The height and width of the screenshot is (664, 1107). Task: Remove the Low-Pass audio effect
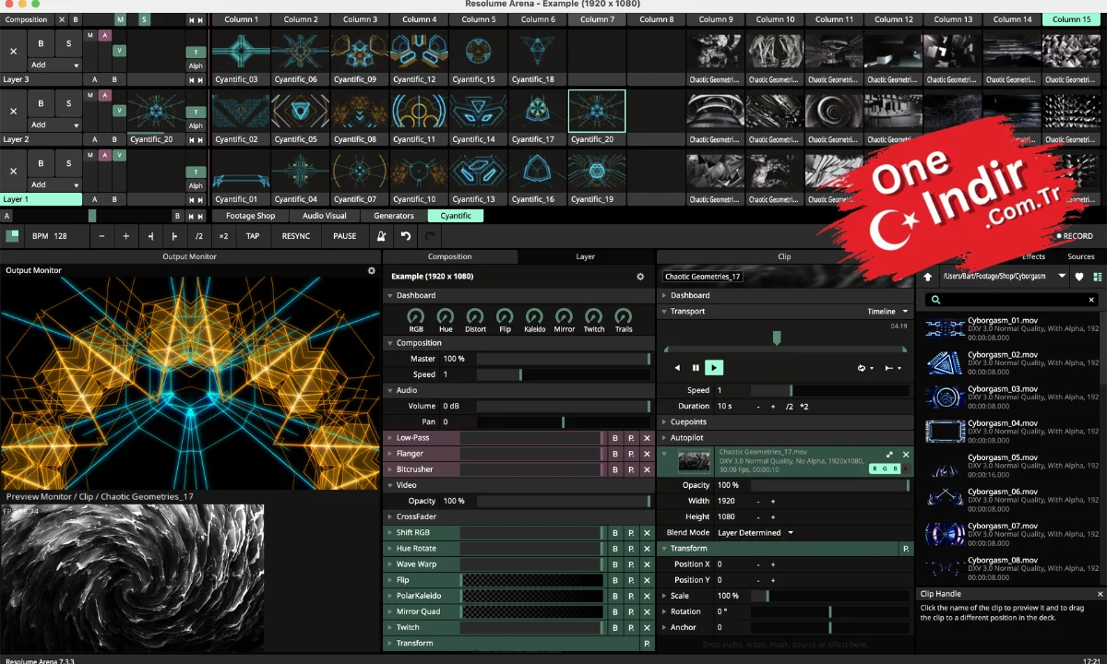tap(647, 438)
